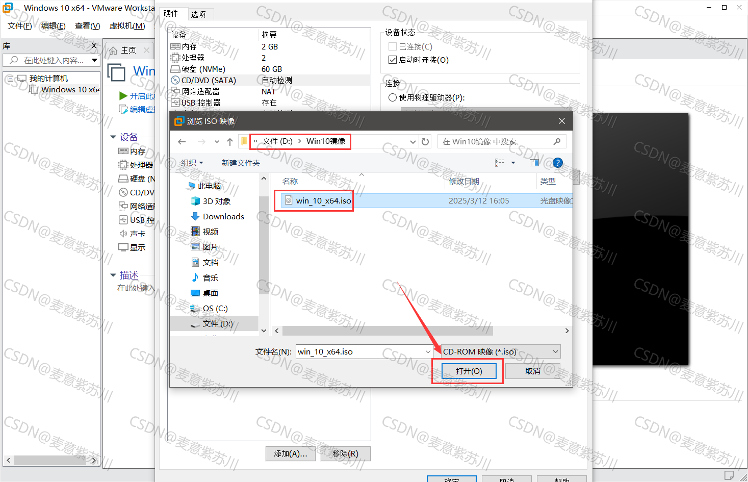Click the 移除(R) button

pos(346,453)
